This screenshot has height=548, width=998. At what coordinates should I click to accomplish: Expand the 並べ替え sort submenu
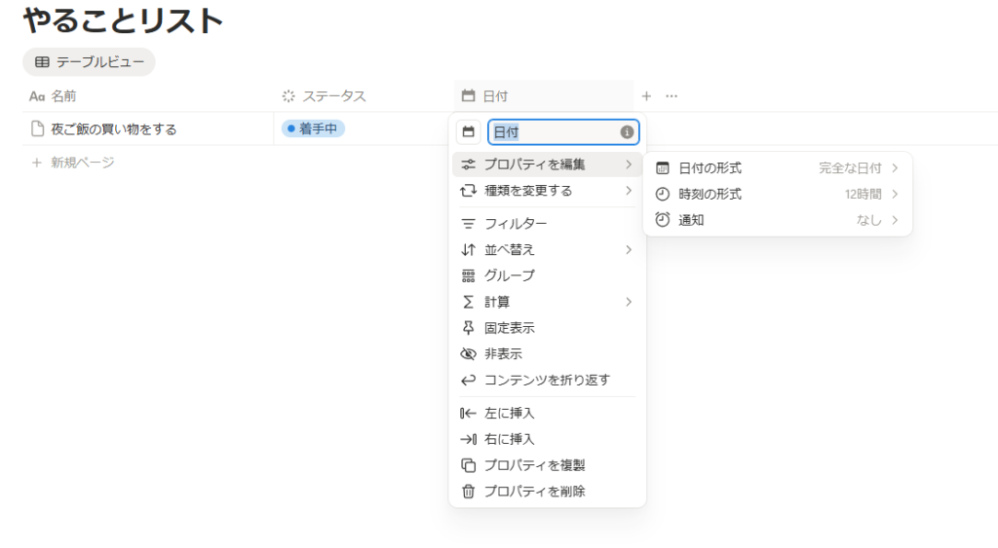[x=546, y=250]
